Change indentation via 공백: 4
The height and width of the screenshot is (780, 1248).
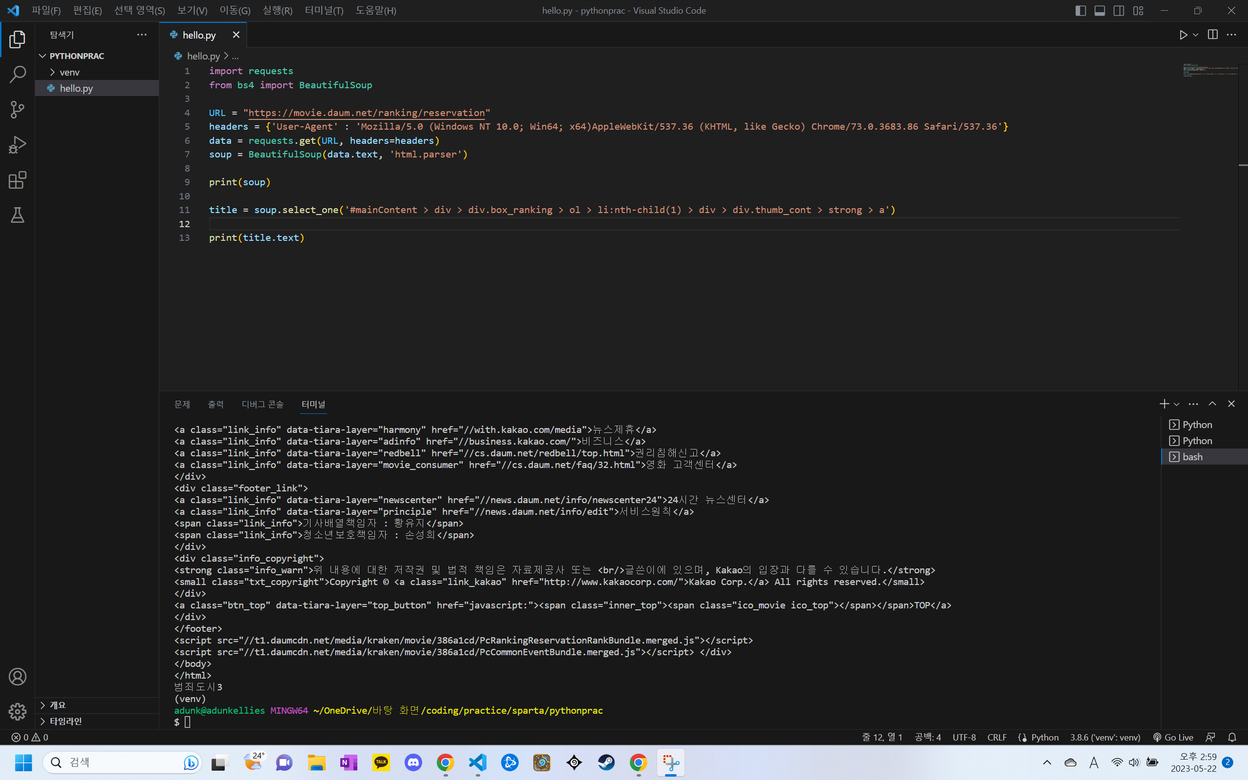pos(928,737)
